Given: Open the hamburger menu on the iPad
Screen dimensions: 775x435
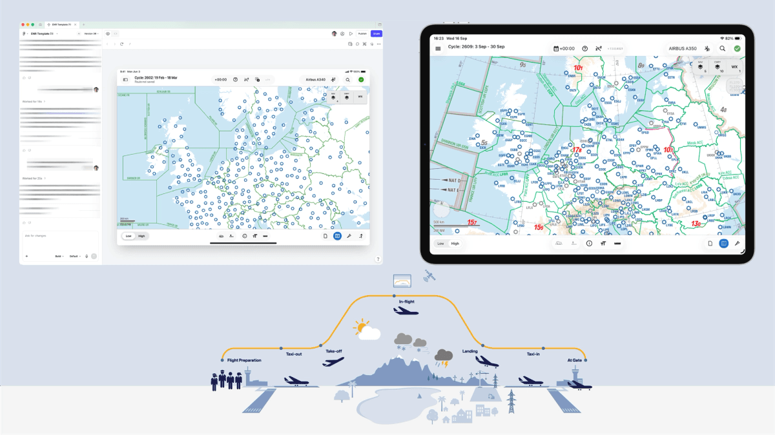Looking at the screenshot, I should (x=438, y=48).
